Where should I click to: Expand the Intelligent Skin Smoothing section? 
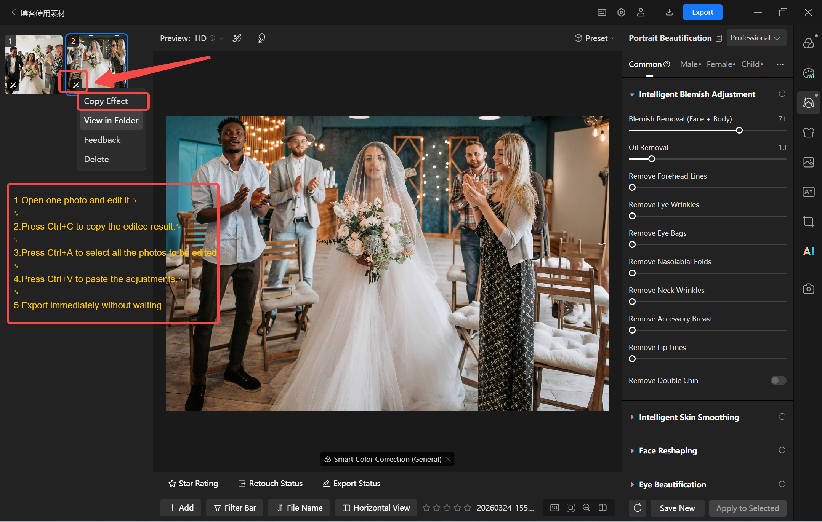click(x=689, y=417)
